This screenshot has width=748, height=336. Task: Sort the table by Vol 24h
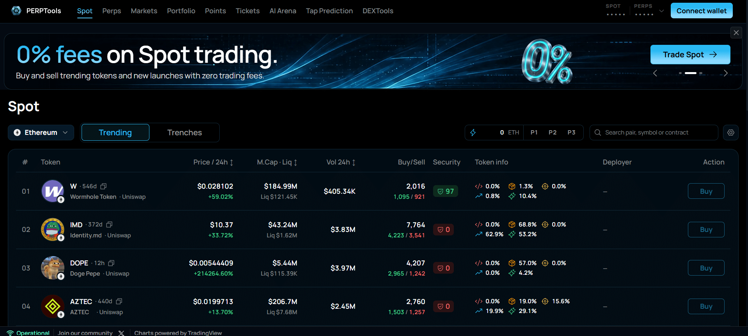coord(341,162)
